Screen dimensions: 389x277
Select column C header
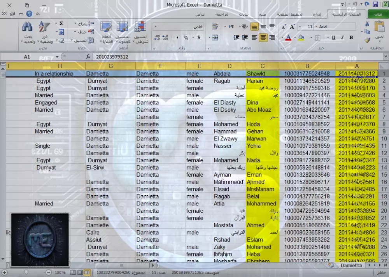point(263,66)
